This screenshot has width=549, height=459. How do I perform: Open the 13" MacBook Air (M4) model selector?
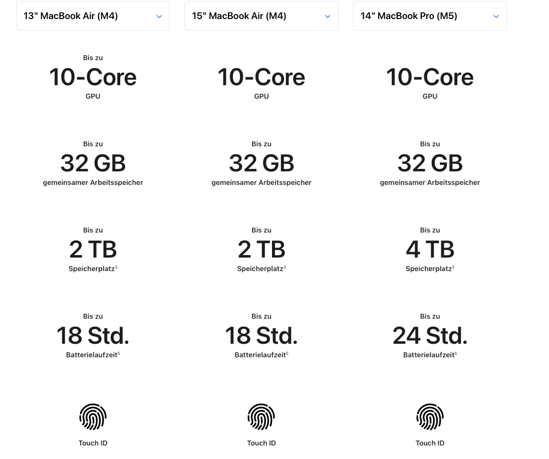coord(93,16)
